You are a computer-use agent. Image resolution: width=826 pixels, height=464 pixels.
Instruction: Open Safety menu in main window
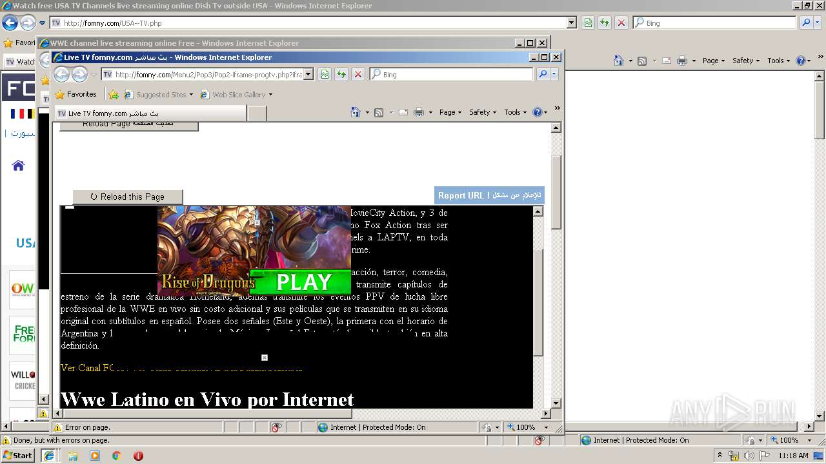746,61
